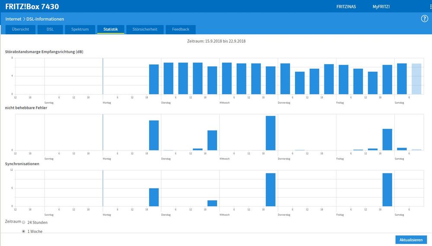
Task: Open the MyFRITZ! link
Action: coord(381,6)
